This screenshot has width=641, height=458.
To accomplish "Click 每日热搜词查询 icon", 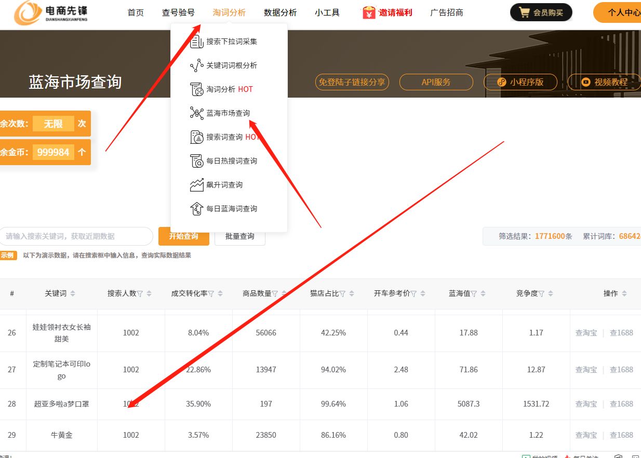I will (x=196, y=161).
